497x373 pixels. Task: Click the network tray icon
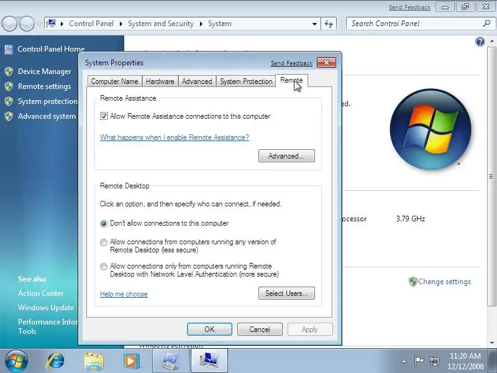click(x=434, y=361)
